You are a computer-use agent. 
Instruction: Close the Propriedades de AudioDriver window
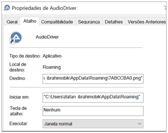(x=165, y=8)
